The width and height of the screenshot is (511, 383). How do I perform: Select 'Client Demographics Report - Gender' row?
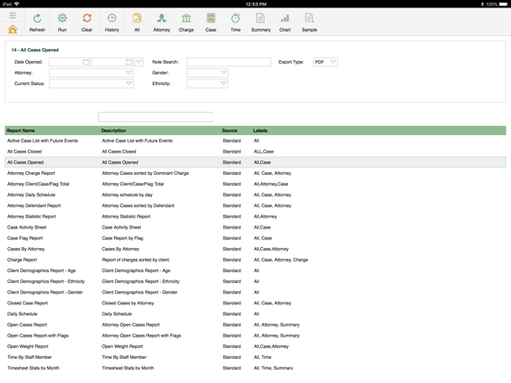[x=255, y=292]
